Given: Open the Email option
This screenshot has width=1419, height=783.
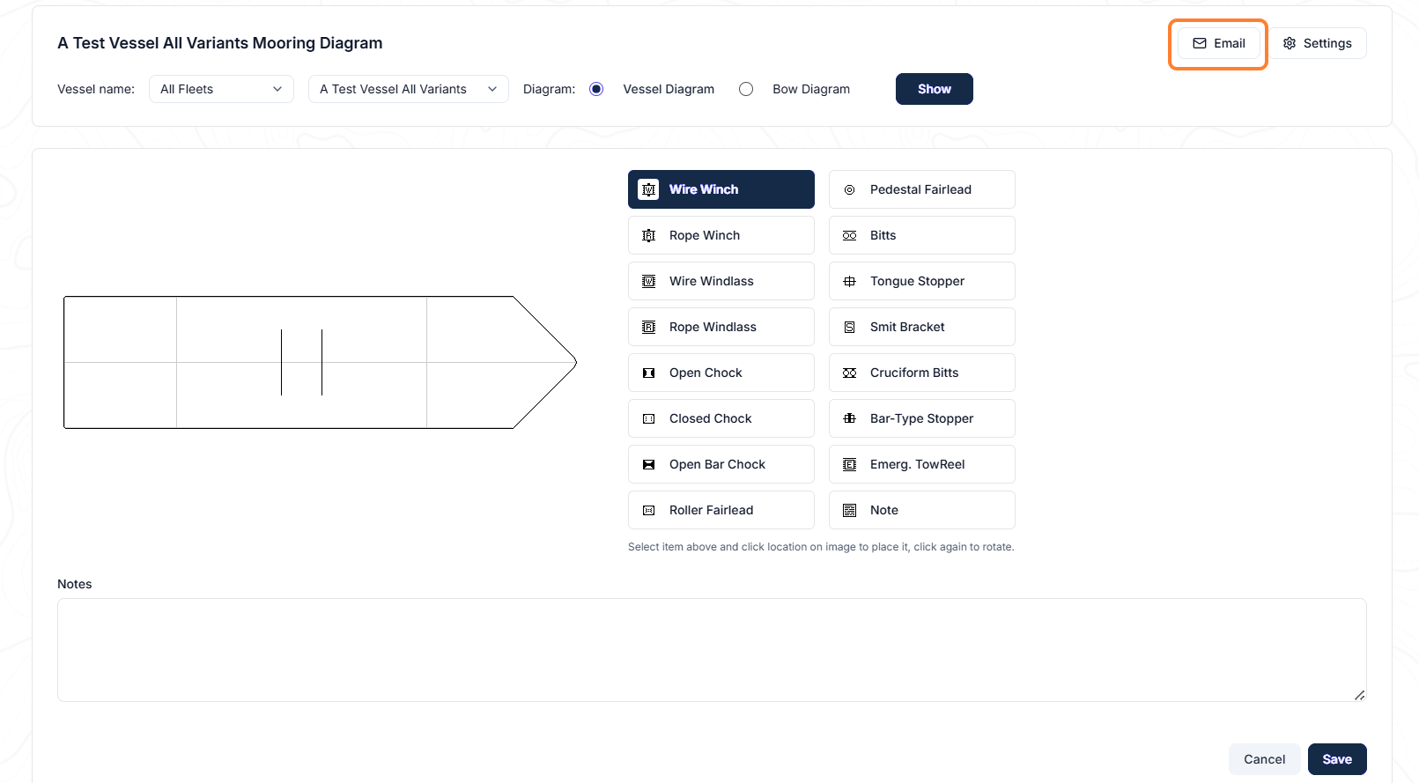Looking at the screenshot, I should (1219, 43).
